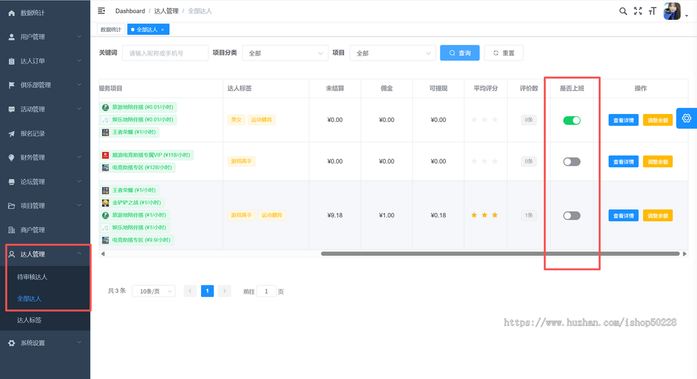The height and width of the screenshot is (379, 697).
Task: Click the user avatar in the header
Action: (x=672, y=11)
